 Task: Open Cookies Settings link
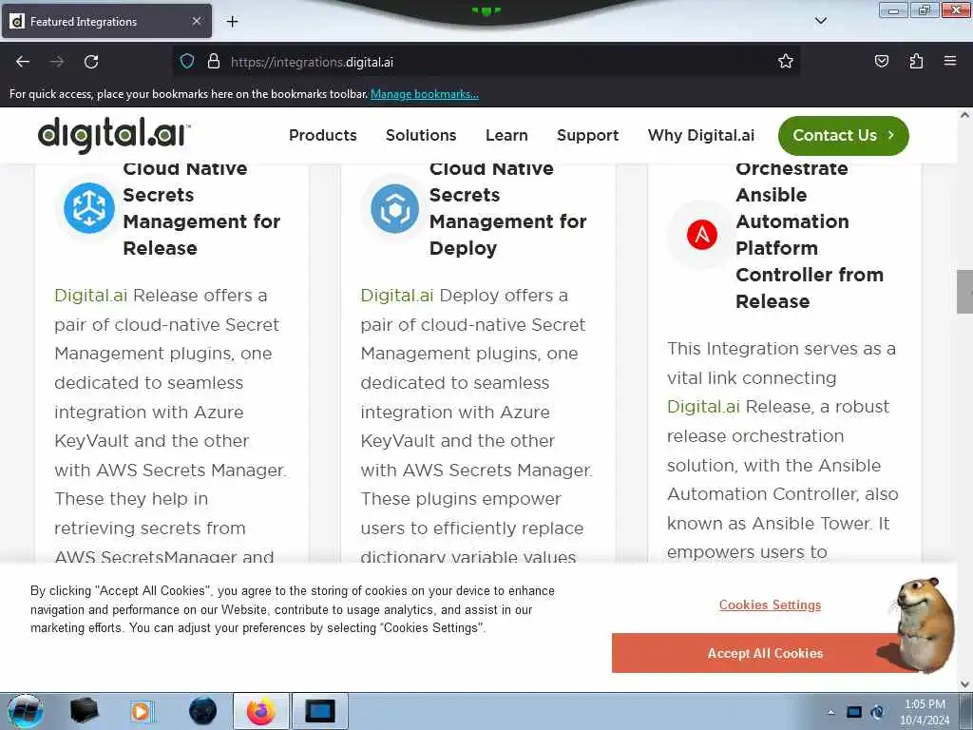click(x=770, y=605)
